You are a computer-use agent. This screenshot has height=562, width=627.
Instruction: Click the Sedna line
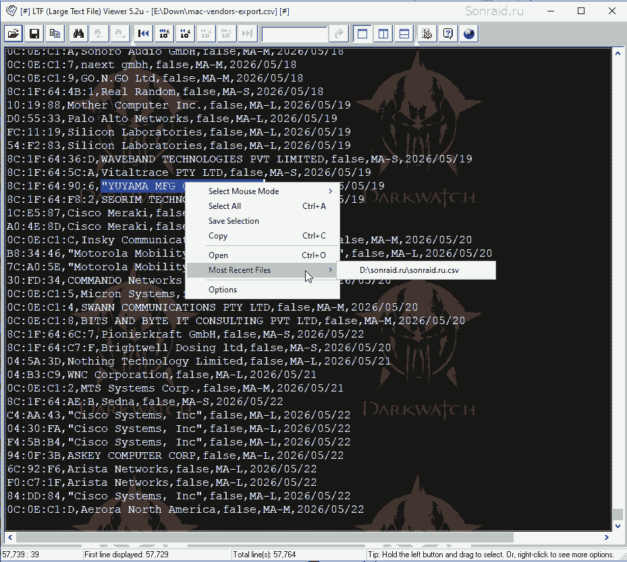(144, 402)
